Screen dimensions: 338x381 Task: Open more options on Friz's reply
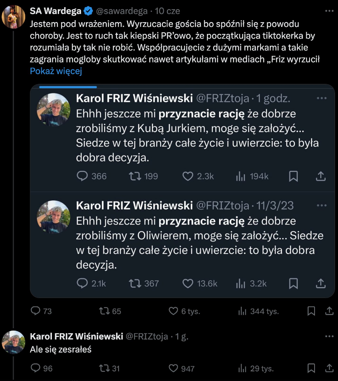pos(330,336)
